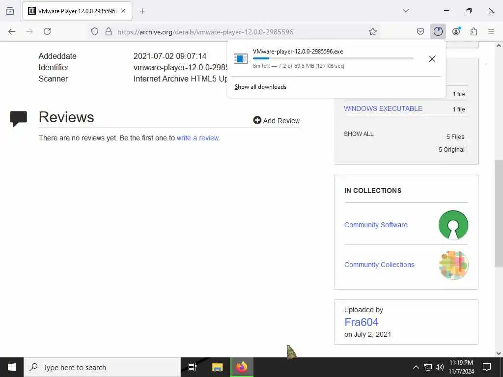Click Show all downloads

260,87
